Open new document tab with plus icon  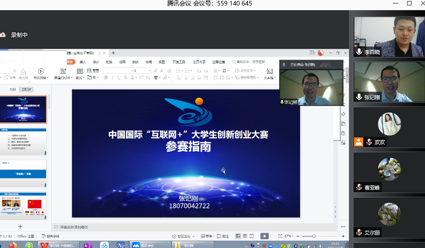click(x=113, y=53)
